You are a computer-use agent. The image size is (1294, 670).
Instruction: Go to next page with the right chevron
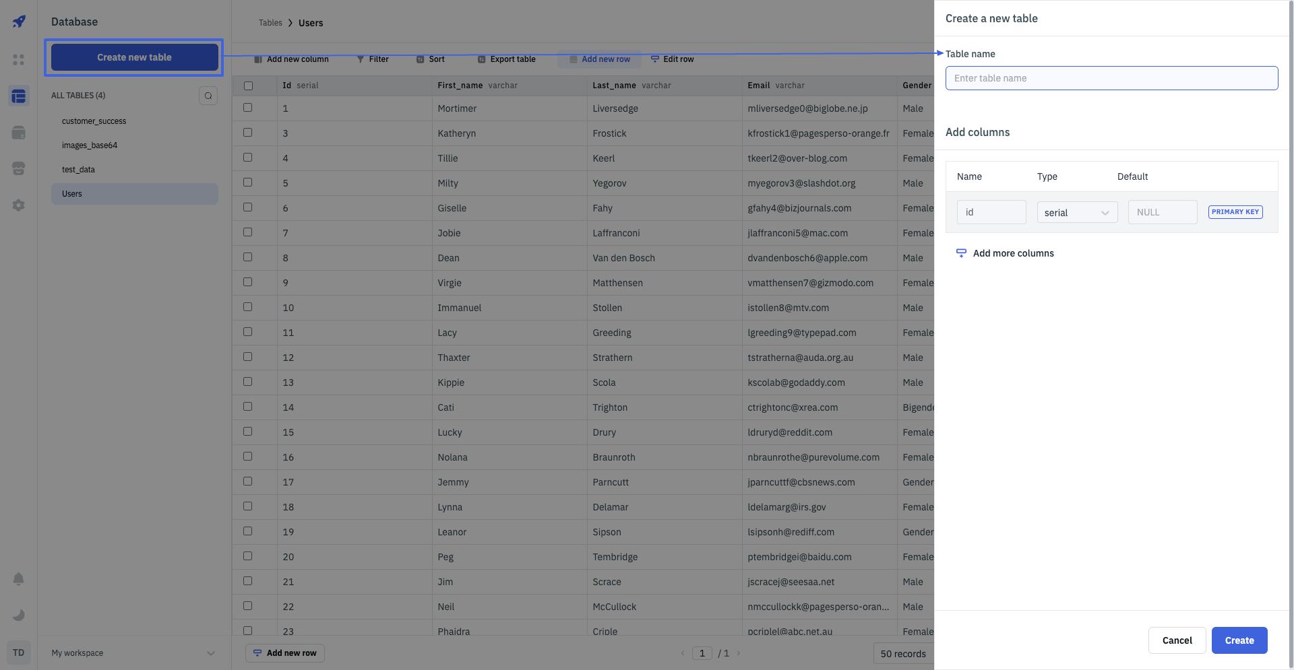[x=739, y=653]
